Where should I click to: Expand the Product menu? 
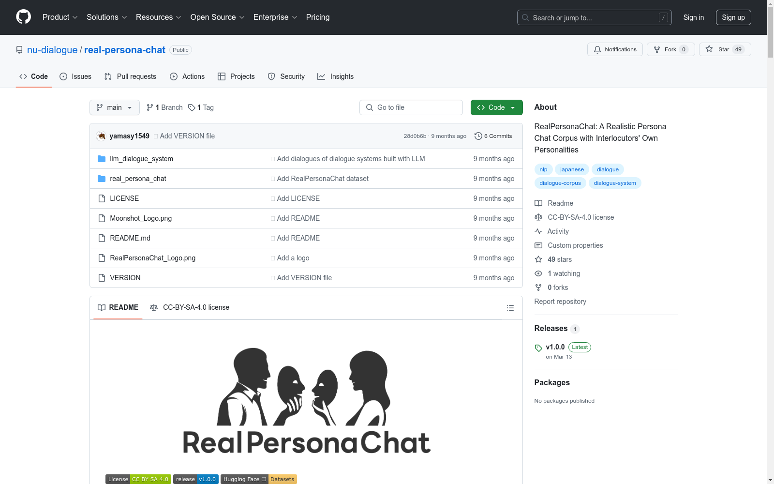point(60,17)
